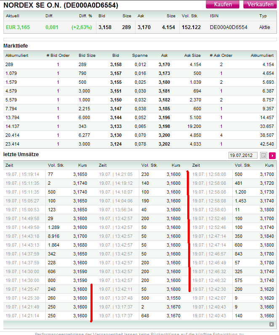Click the date field showing 19.07.2012
Viewport: 279px width, 335px height.
(243, 155)
